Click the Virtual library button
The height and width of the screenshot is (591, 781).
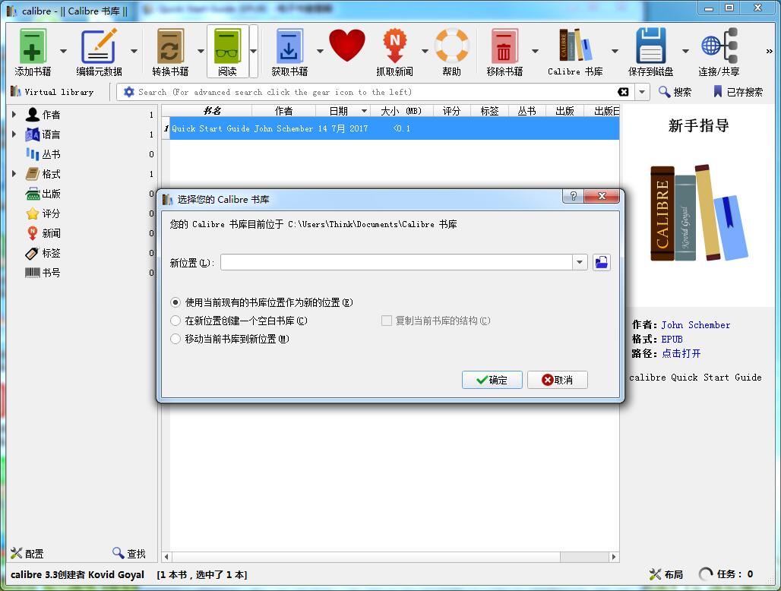tap(52, 92)
